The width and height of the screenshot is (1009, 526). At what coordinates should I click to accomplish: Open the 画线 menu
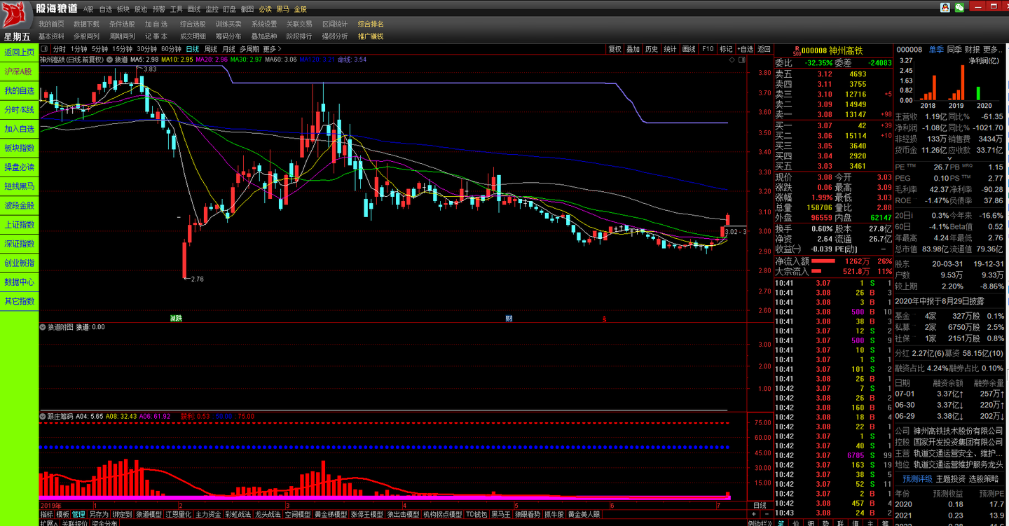pyautogui.click(x=194, y=10)
